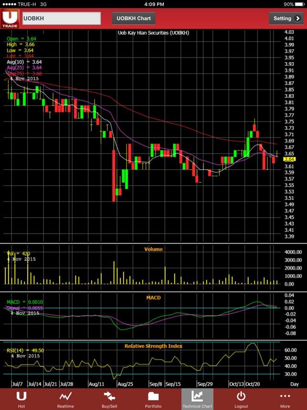Click the Sep/29 date label

pyautogui.click(x=205, y=384)
